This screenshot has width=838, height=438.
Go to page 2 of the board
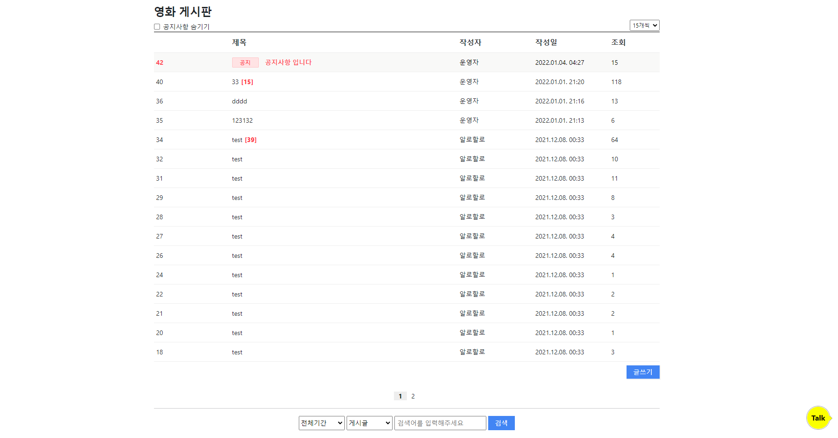click(413, 396)
